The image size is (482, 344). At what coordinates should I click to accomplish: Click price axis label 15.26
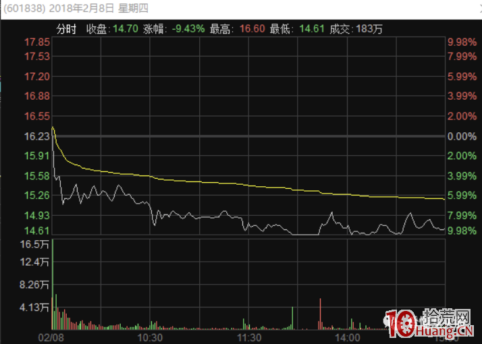37,196
